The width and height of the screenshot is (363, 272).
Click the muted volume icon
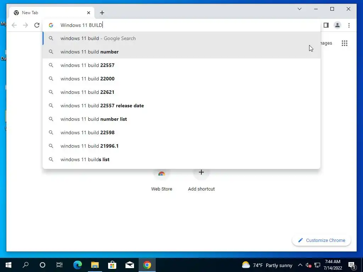coord(308,265)
